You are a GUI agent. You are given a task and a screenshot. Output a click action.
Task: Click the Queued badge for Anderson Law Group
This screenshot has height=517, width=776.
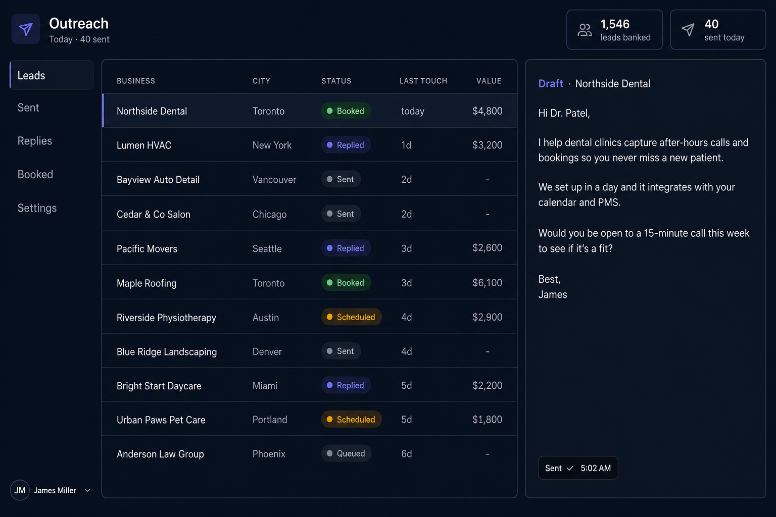347,453
